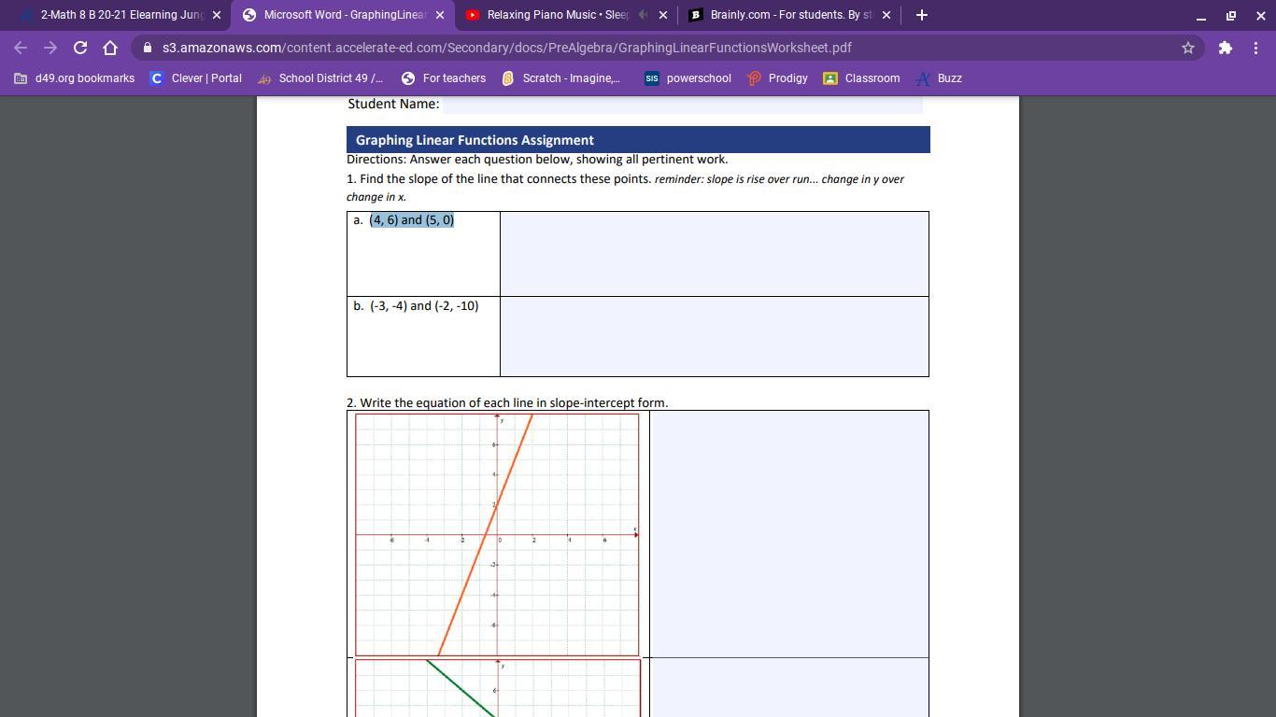Close the 2-Math 8 B tab

[x=217, y=15]
